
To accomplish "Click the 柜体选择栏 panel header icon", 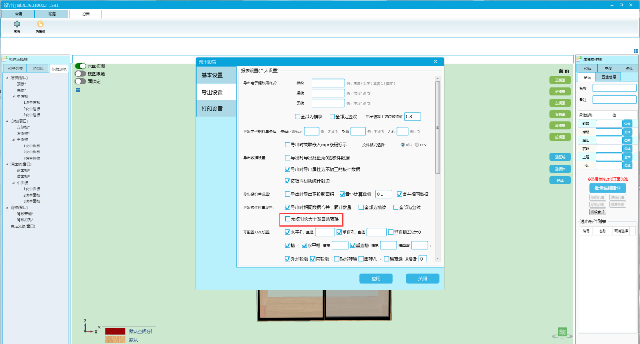I will pos(5,59).
